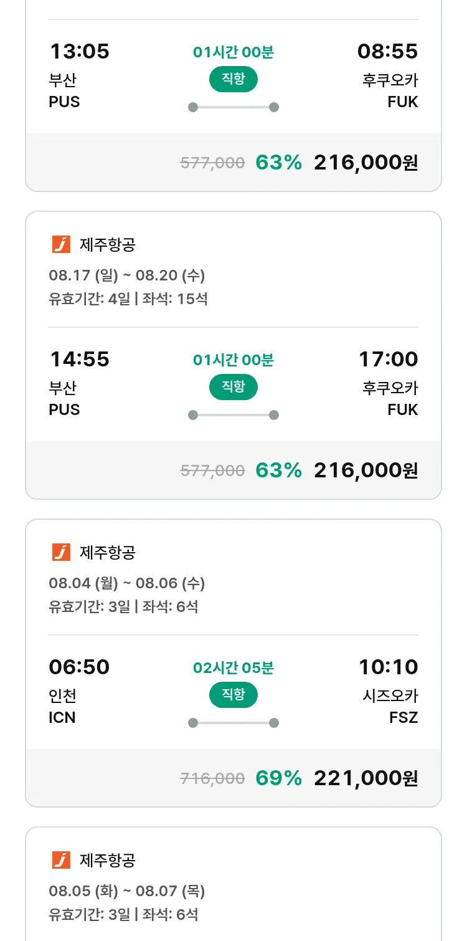This screenshot has height=941, width=467.
Task: Click the 17:00 arrival time at 후쿠오카
Action: pyautogui.click(x=388, y=359)
